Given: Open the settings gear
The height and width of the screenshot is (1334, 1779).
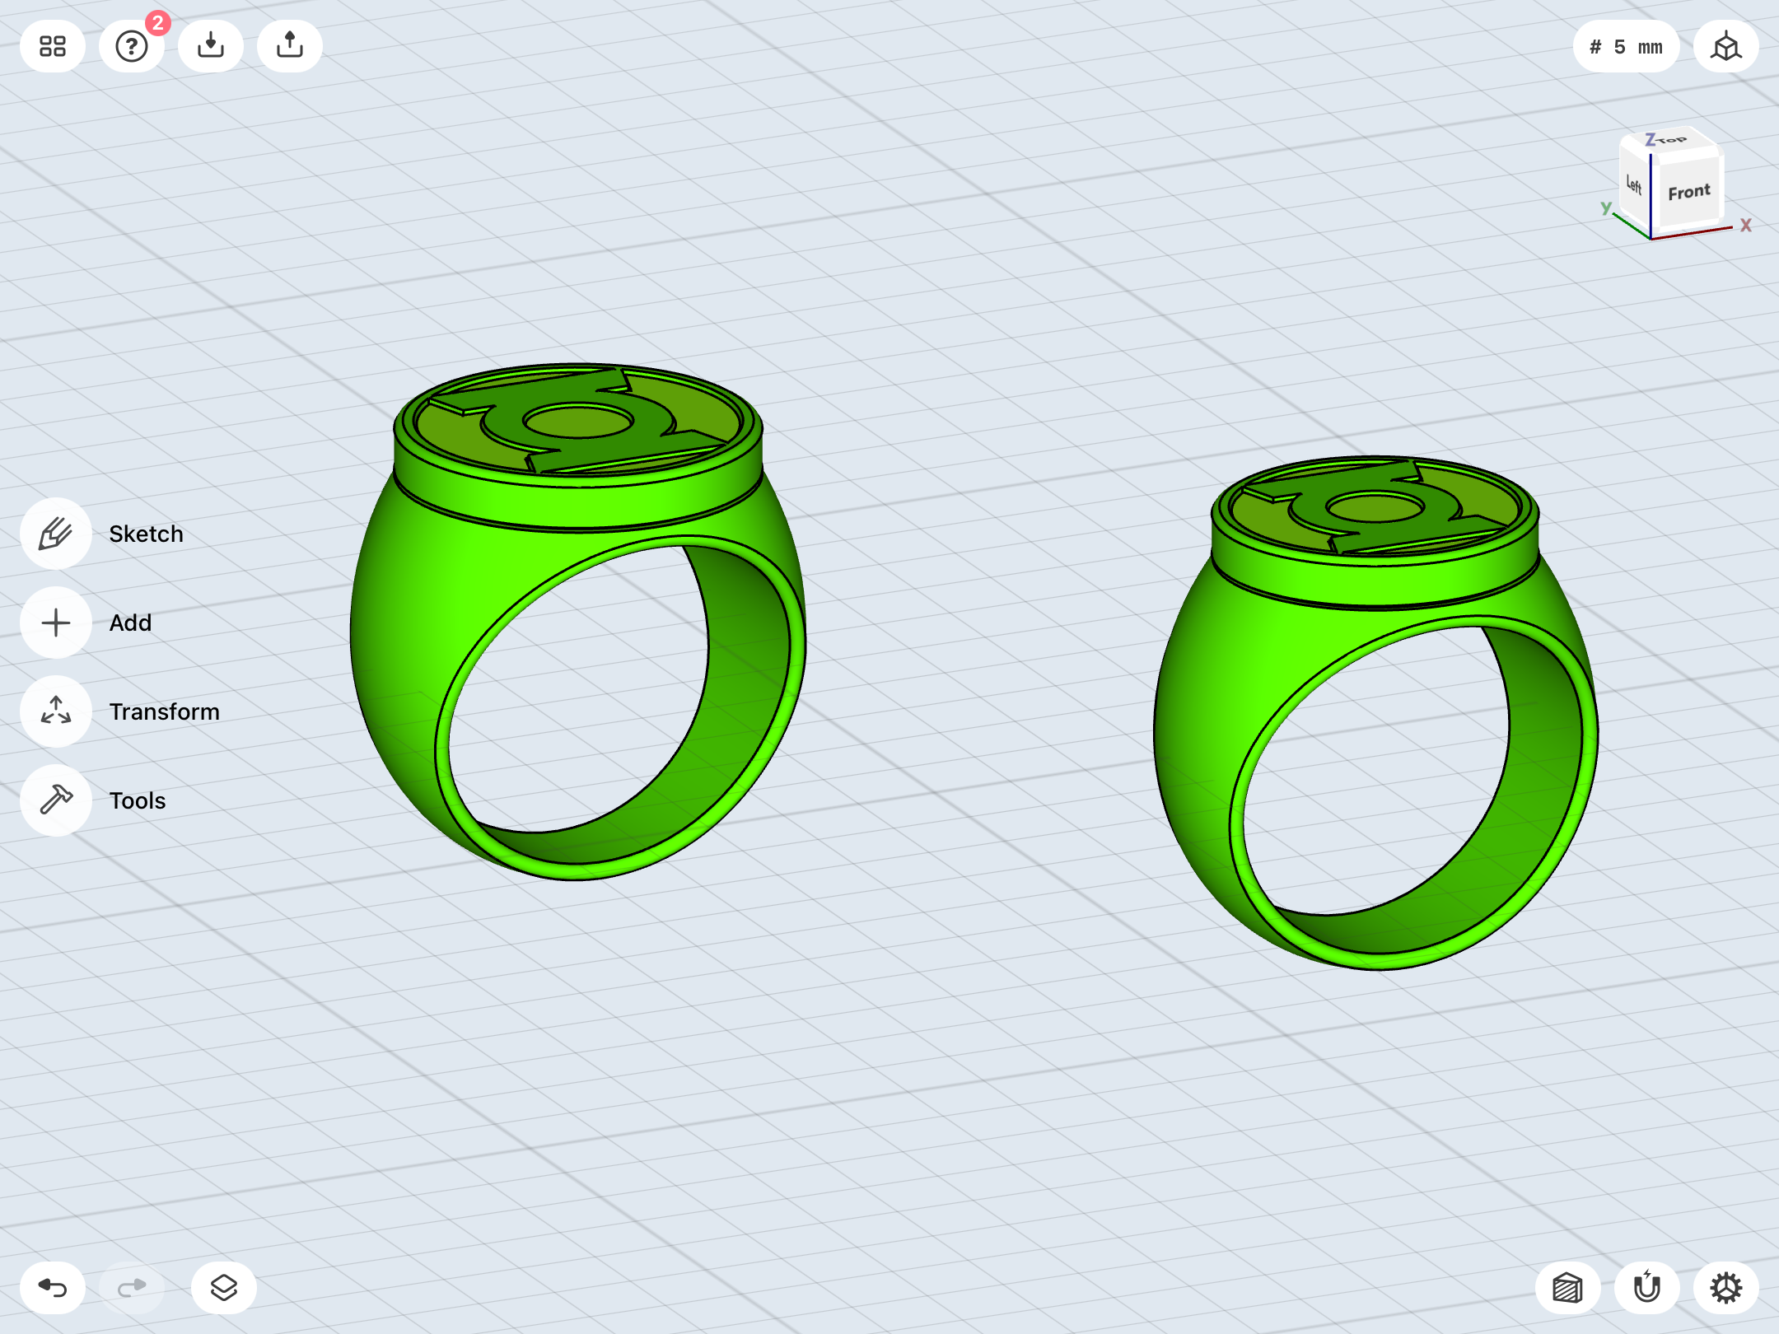Looking at the screenshot, I should click(1726, 1288).
